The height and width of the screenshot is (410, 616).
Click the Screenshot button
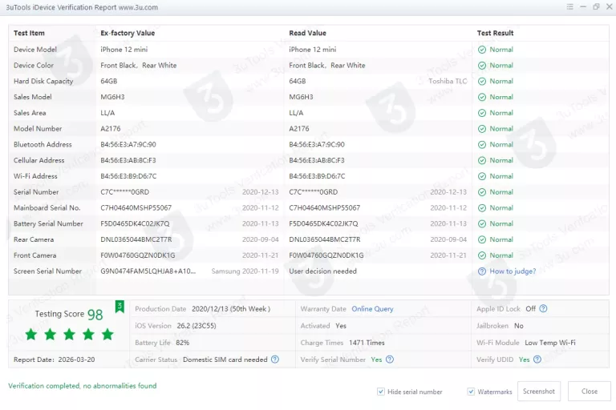tap(538, 392)
